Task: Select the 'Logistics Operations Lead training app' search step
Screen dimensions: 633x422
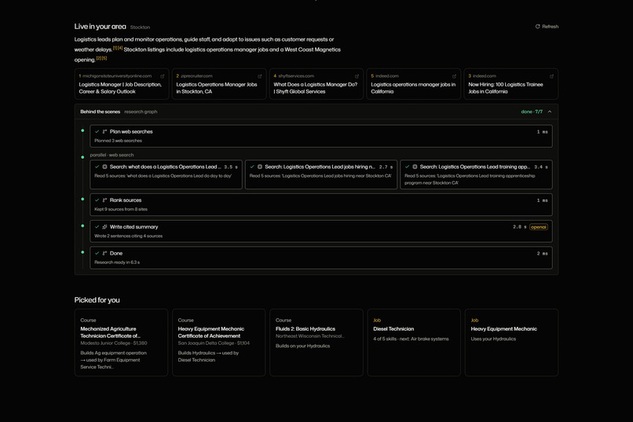Action: point(476,174)
